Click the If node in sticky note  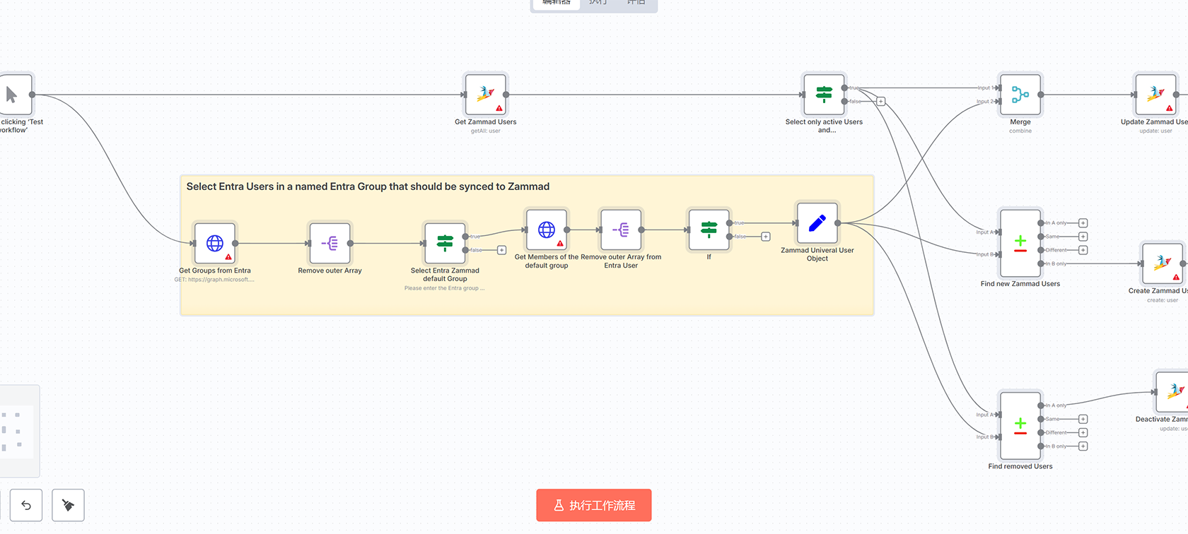click(709, 230)
